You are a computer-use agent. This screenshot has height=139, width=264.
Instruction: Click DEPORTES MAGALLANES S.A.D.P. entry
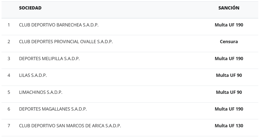point(53,109)
